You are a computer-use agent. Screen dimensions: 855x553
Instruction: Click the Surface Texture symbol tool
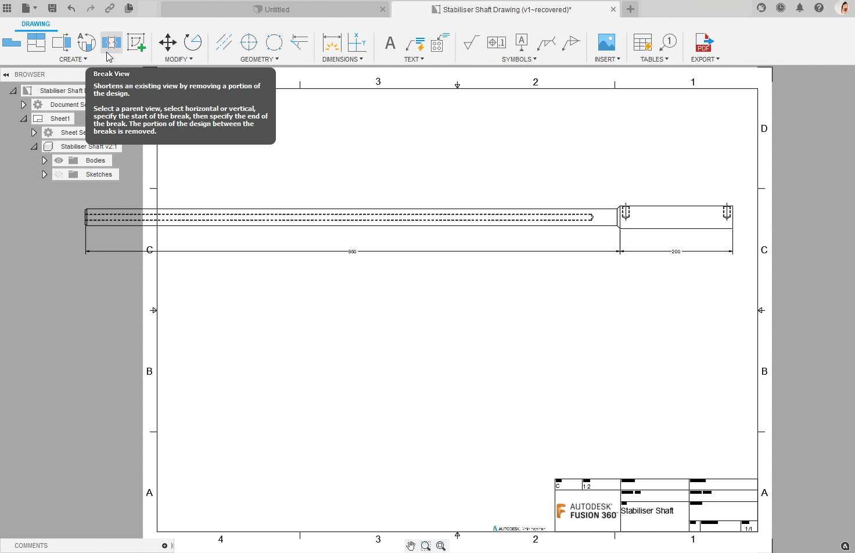471,42
